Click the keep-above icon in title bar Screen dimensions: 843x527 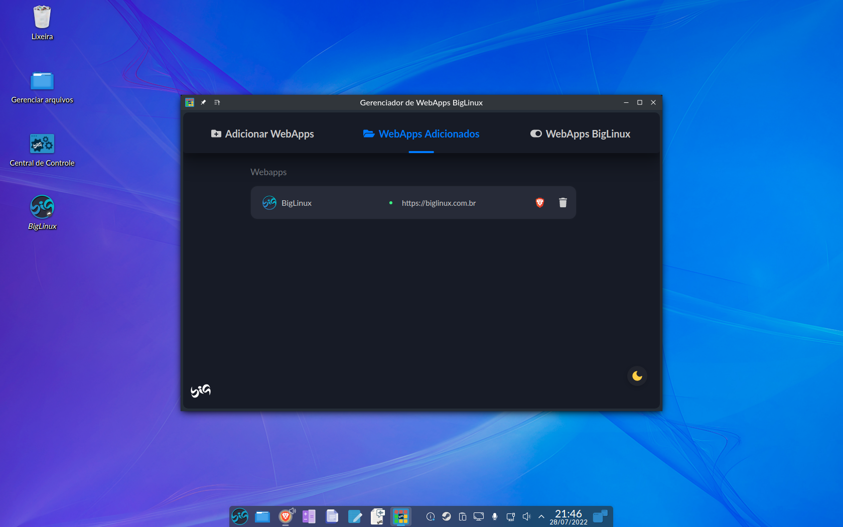click(x=217, y=102)
